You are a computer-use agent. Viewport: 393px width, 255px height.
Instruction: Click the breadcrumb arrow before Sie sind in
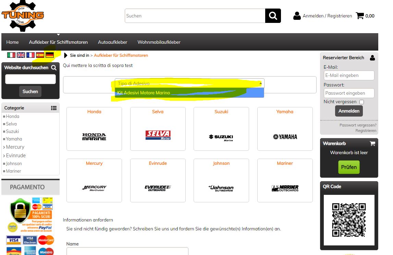coord(66,55)
